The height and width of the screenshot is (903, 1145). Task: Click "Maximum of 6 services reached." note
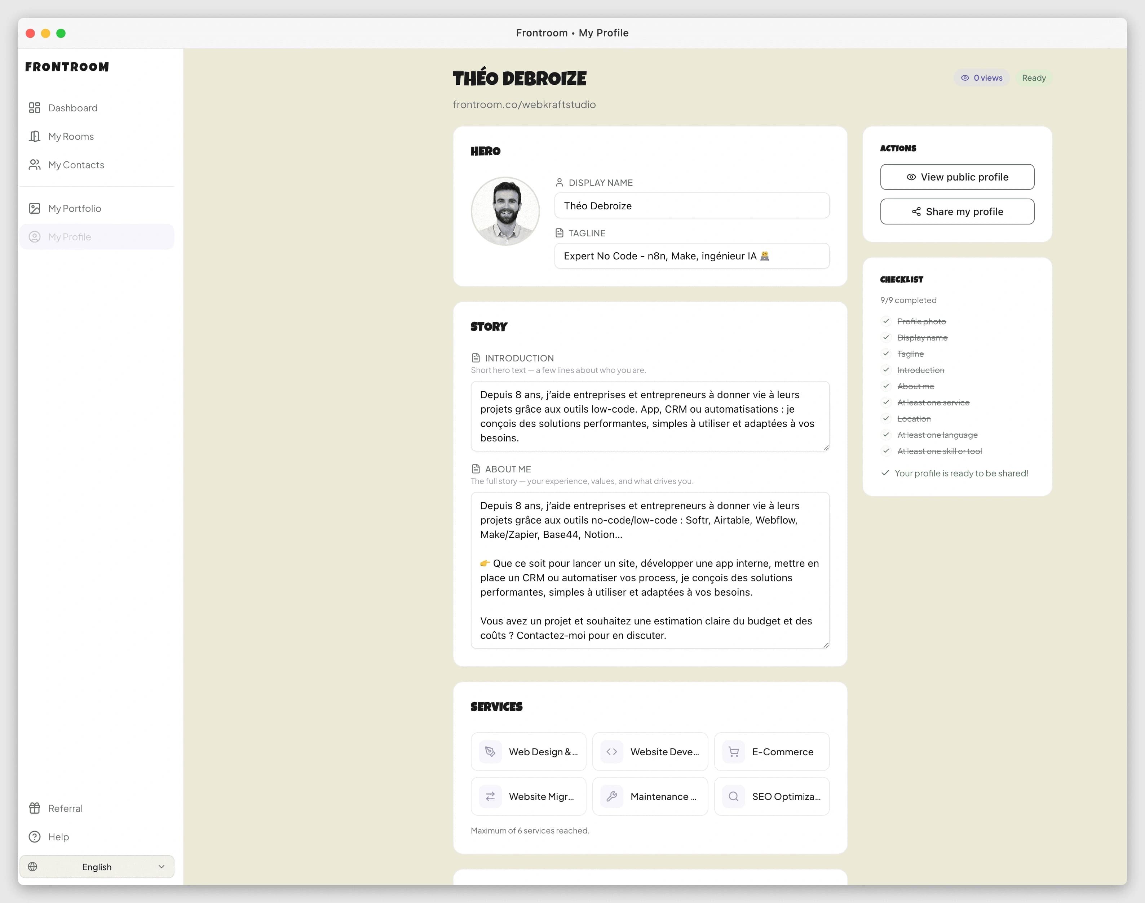pos(530,831)
